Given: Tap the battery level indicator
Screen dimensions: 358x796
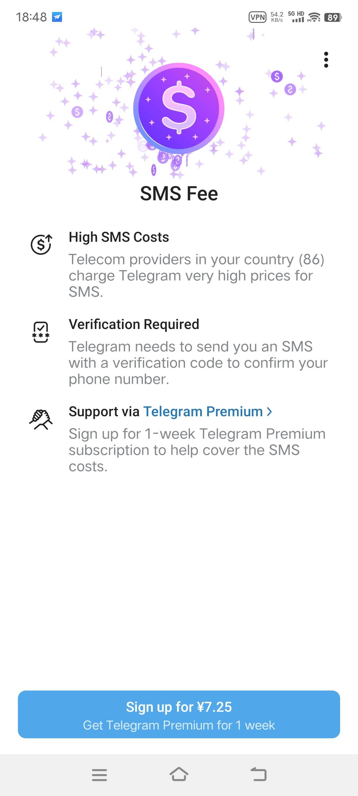Looking at the screenshot, I should 332,17.
